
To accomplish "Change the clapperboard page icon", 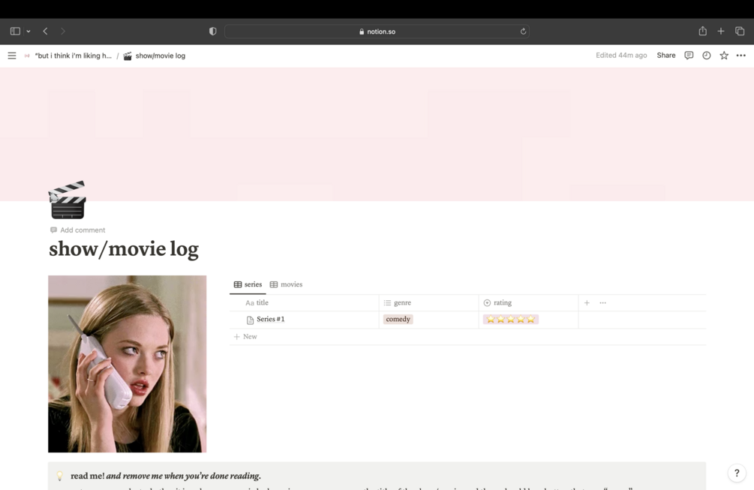I will tap(68, 200).
